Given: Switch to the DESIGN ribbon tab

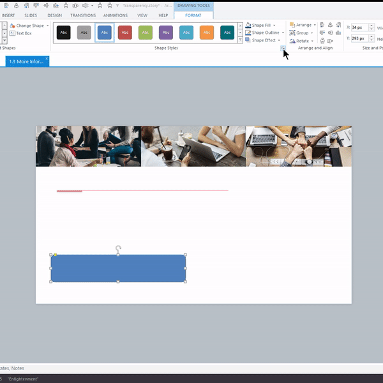Looking at the screenshot, I should click(54, 15).
